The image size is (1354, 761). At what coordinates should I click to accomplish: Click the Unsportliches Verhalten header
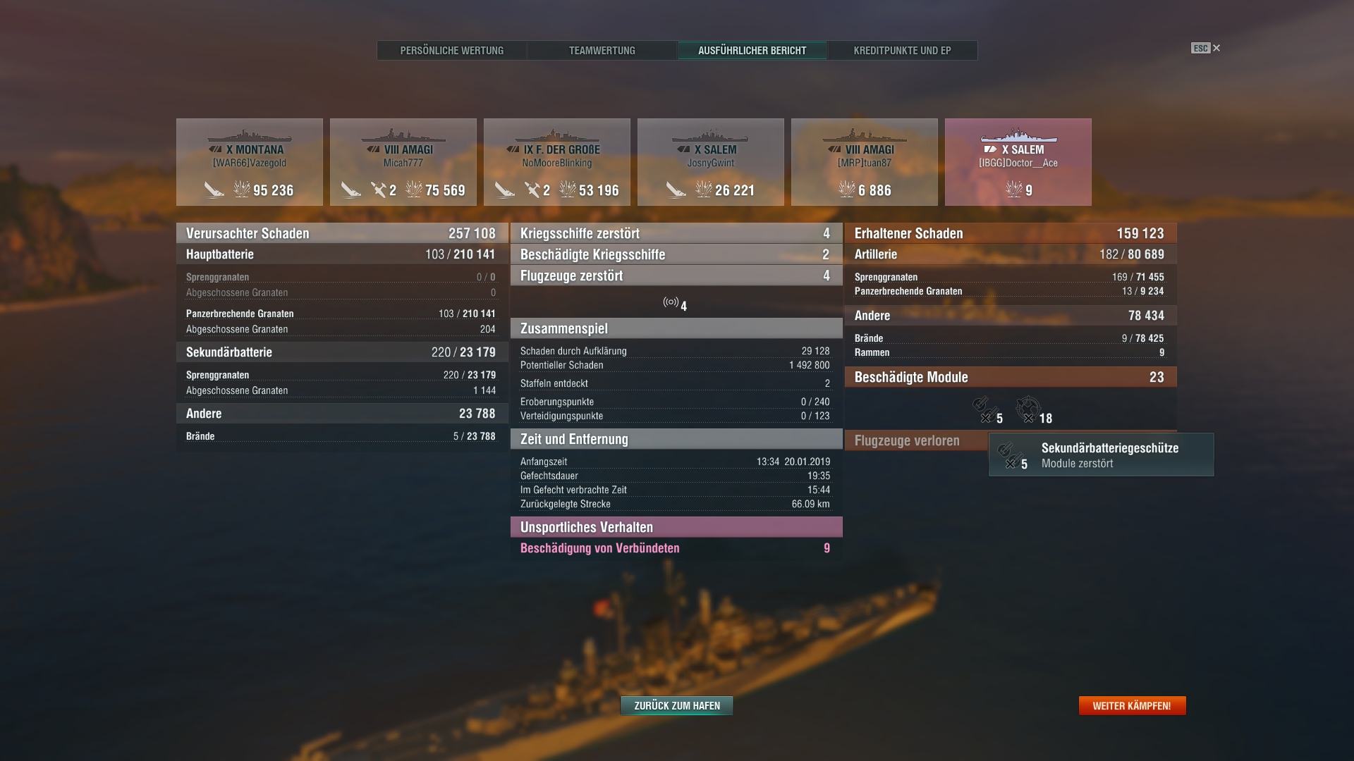[x=676, y=527]
